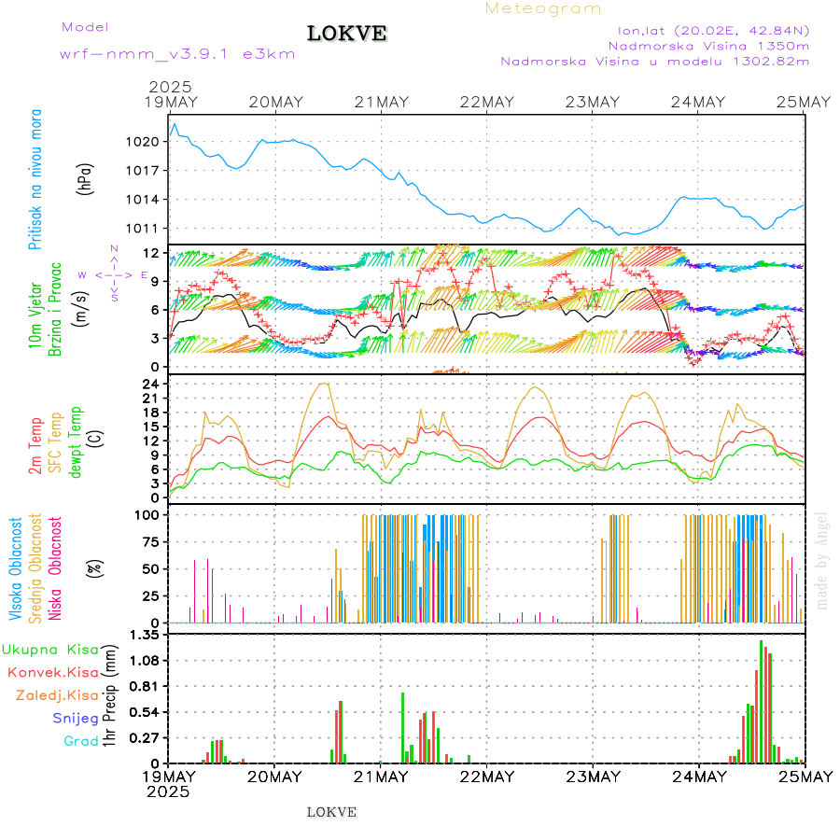The width and height of the screenshot is (840, 840).
Task: Select the Meteogram heading text
Action: pos(543,8)
